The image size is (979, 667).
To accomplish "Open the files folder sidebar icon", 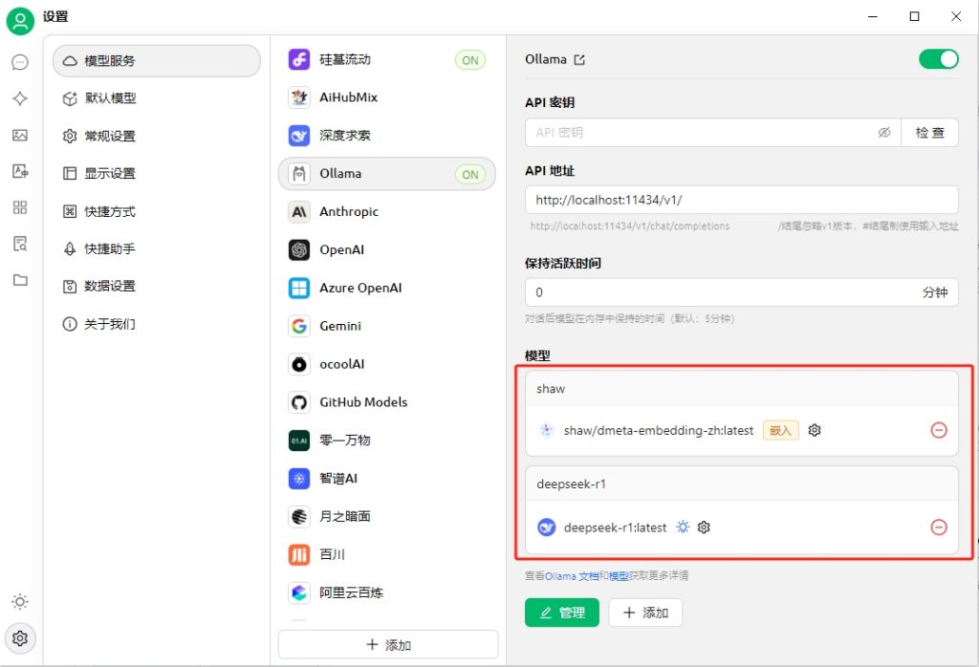I will coord(20,280).
